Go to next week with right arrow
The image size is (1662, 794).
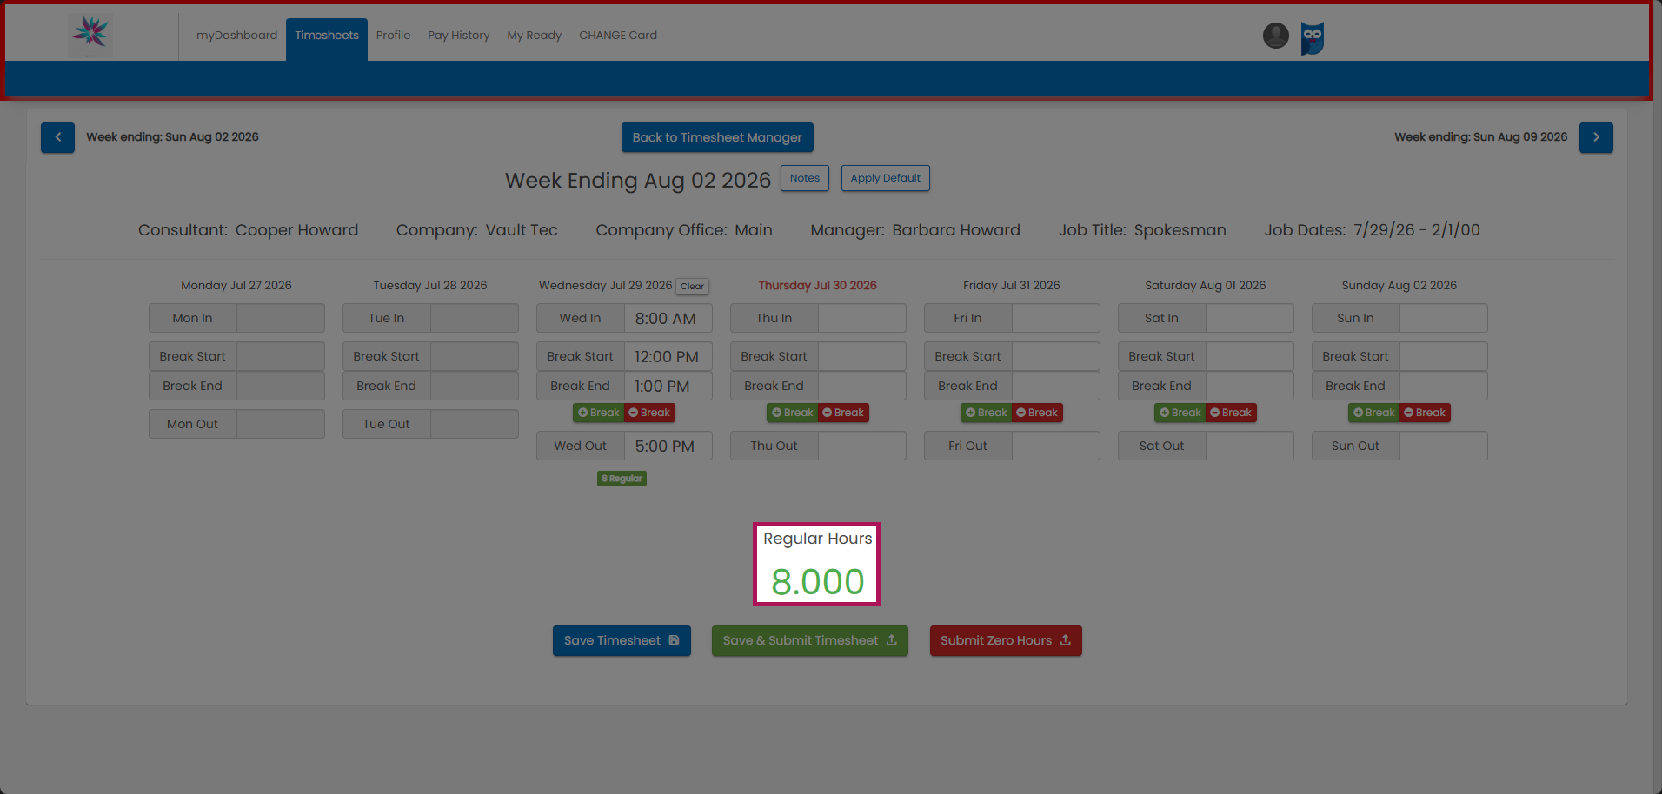point(1596,137)
